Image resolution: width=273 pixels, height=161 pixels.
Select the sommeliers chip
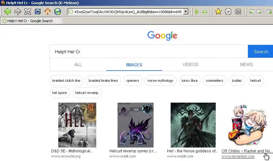pos(214,80)
